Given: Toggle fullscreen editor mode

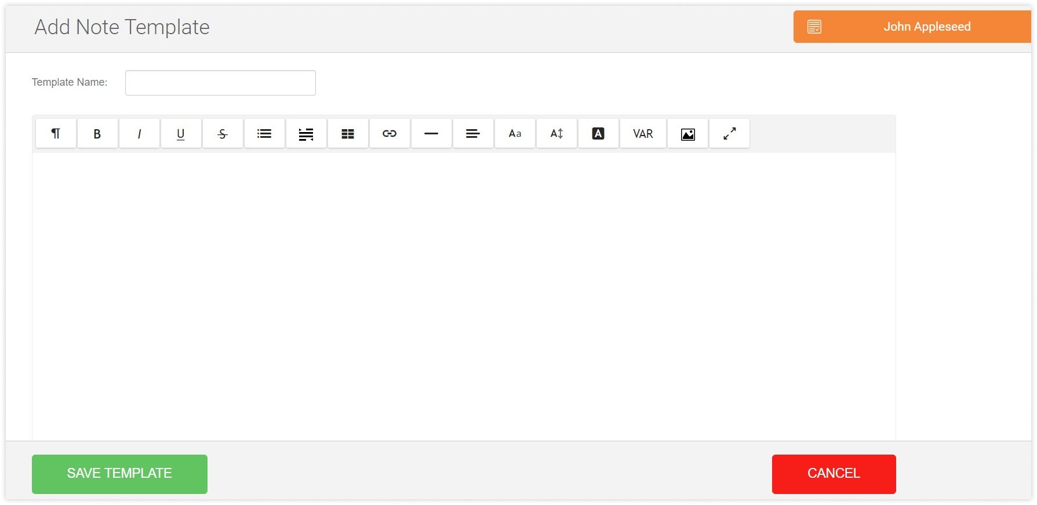Looking at the screenshot, I should (729, 134).
